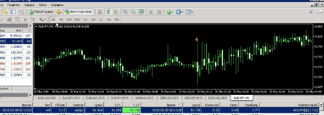Toggle the Авто-торговля button
This screenshot has height=115, width=324.
pyautogui.click(x=78, y=12)
